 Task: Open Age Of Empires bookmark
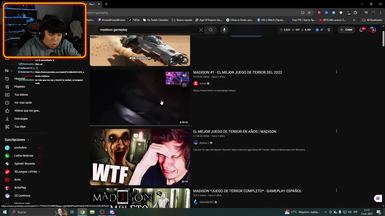209,20
